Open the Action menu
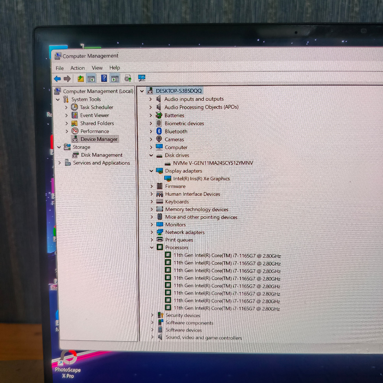The width and height of the screenshot is (383, 383). tap(78, 68)
